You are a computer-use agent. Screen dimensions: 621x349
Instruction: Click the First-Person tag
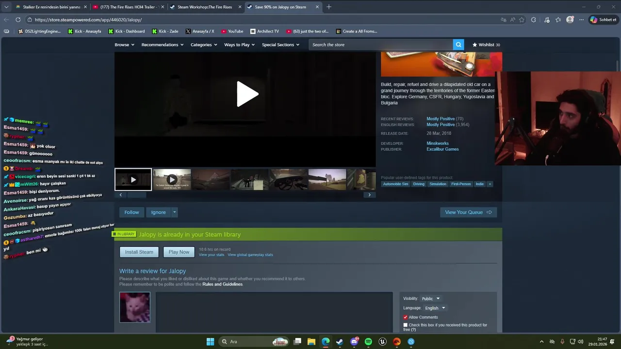(x=461, y=184)
